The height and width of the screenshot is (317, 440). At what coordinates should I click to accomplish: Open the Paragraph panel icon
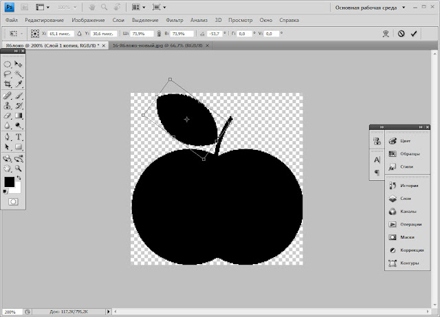click(377, 172)
